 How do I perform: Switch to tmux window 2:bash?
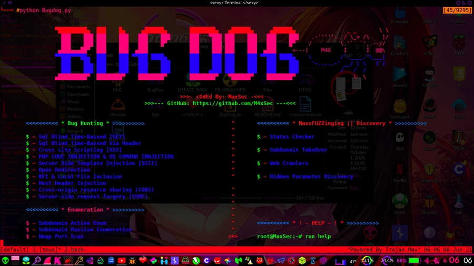tap(74, 250)
